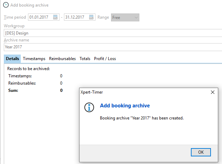Open the start date calendar picker
The height and width of the screenshot is (164, 222).
pos(56,17)
